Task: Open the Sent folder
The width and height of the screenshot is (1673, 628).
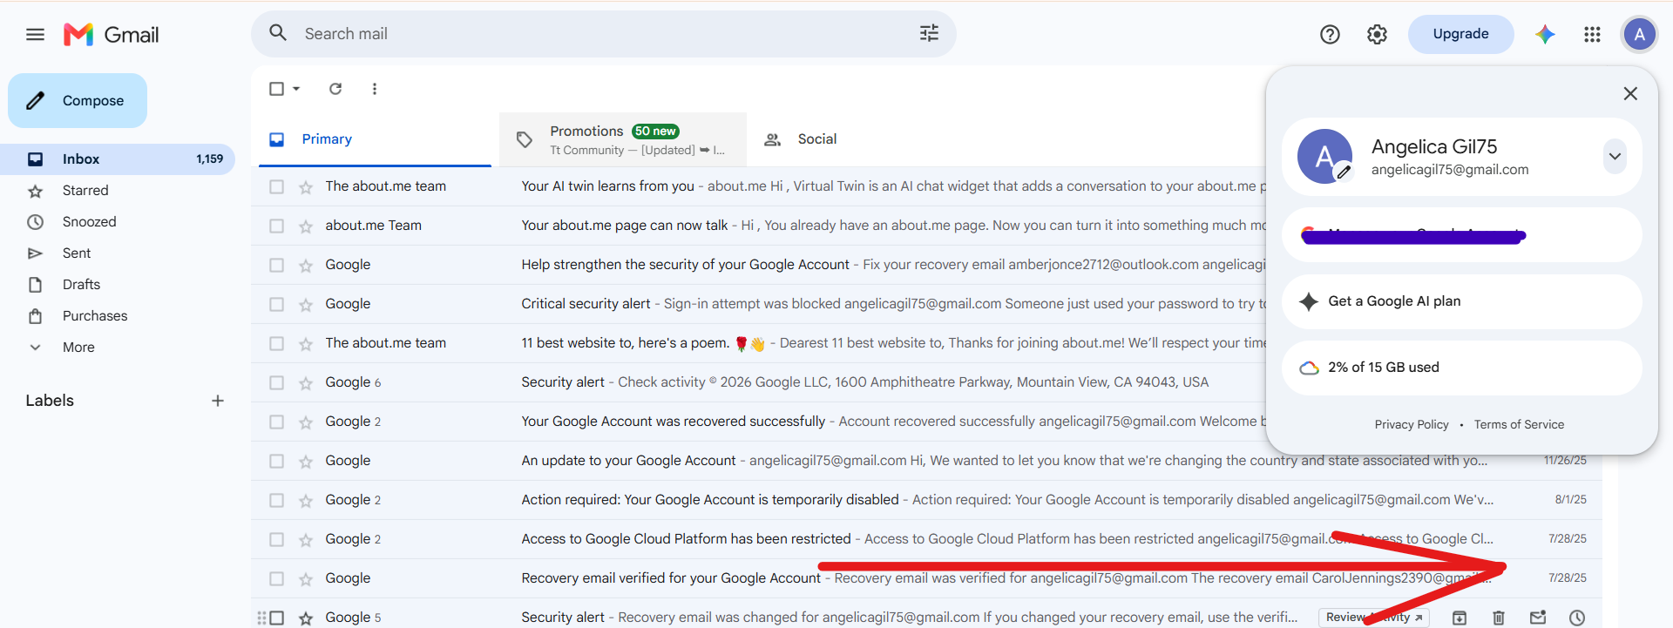Action: point(118,253)
